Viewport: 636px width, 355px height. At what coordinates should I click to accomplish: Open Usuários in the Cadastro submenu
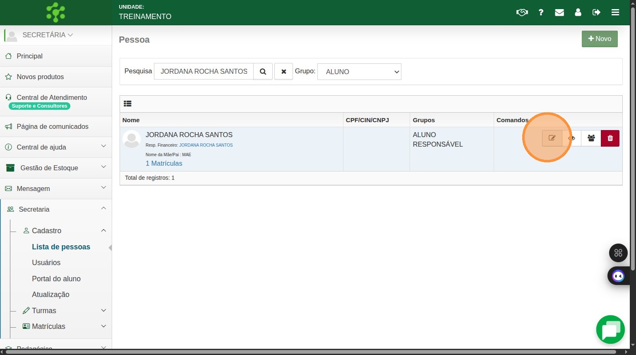46,263
